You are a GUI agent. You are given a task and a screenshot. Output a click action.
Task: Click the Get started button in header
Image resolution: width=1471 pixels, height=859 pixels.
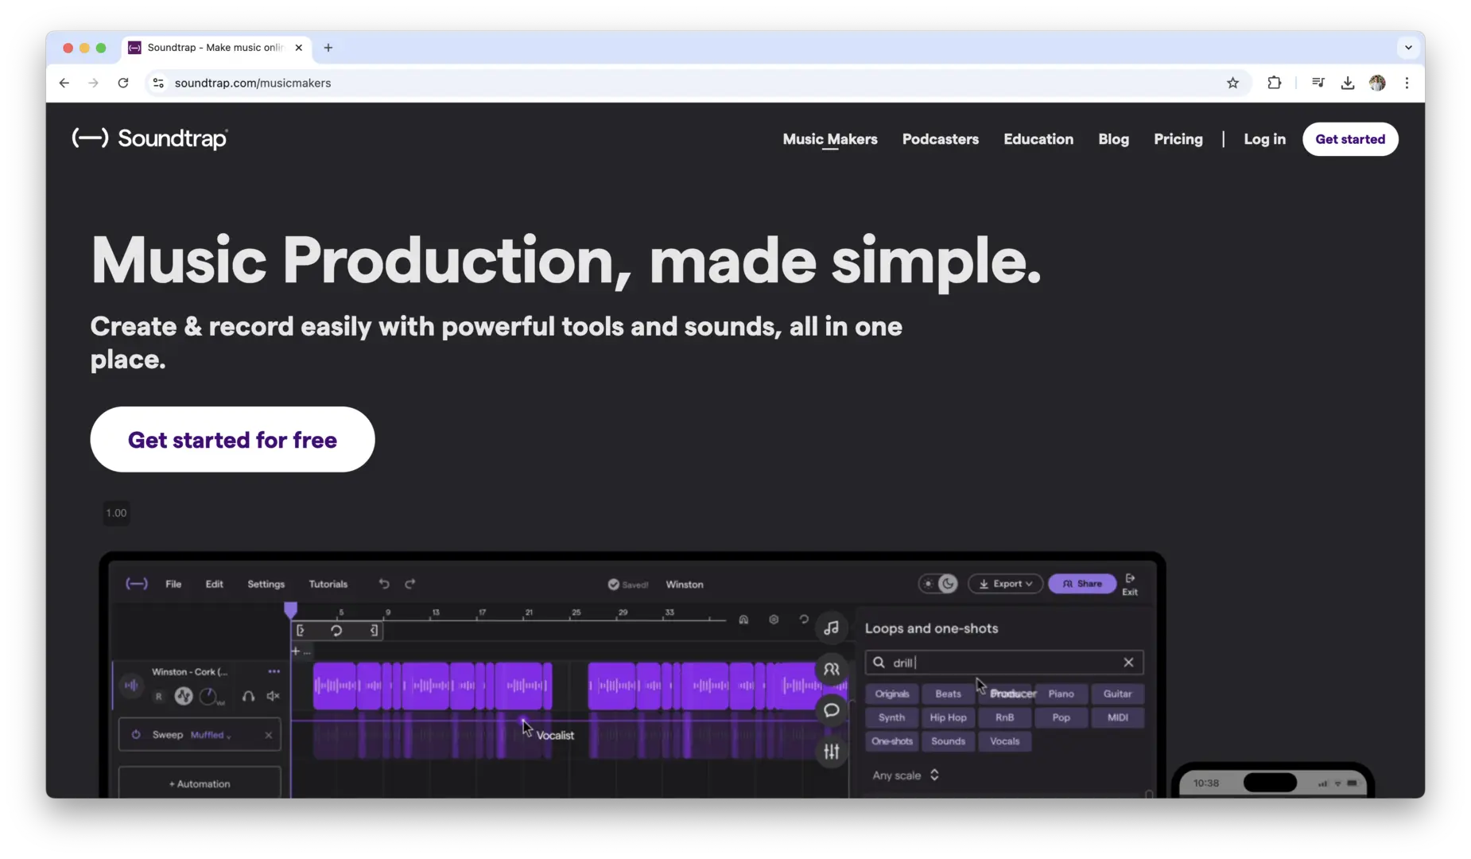coord(1350,139)
